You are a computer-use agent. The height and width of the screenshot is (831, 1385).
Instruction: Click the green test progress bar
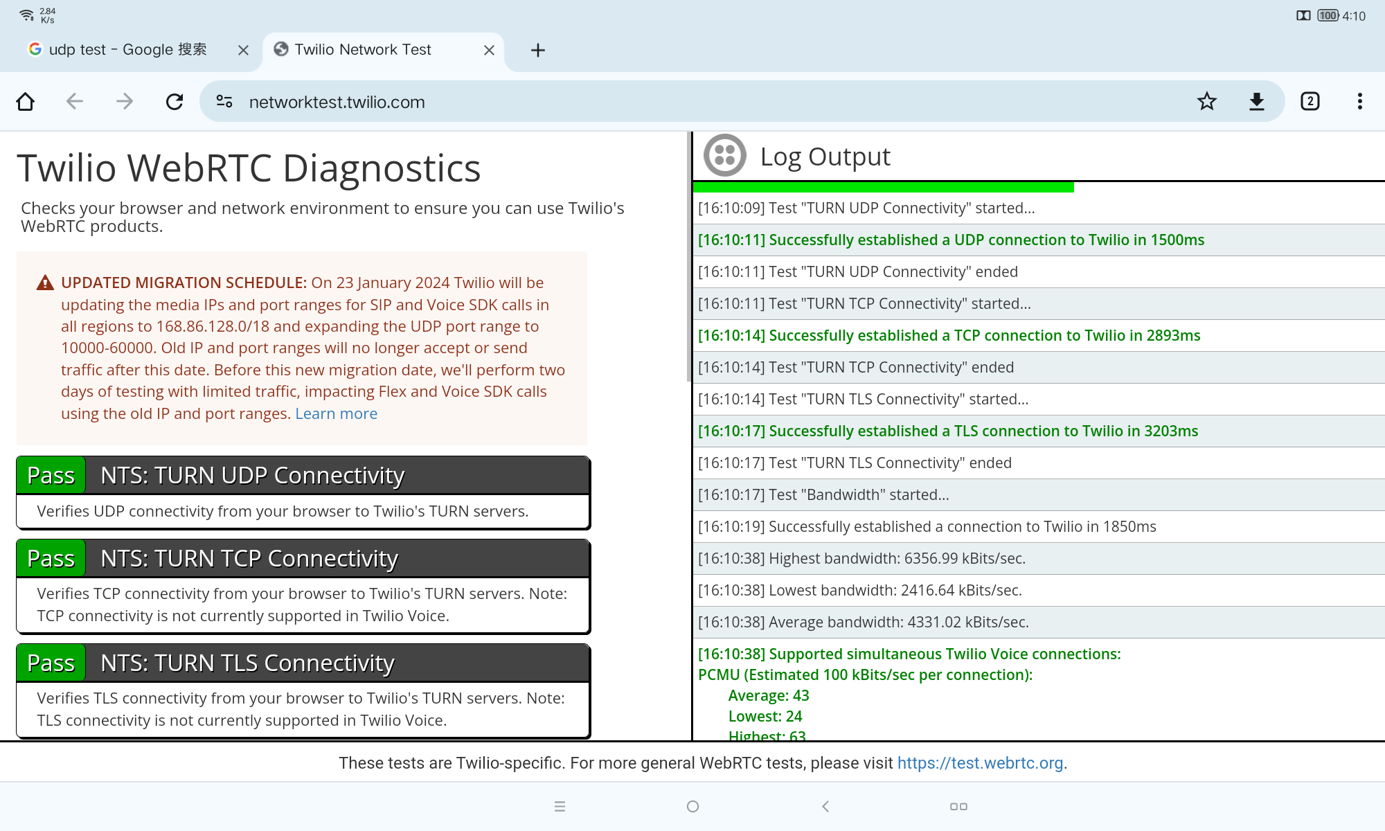[x=883, y=187]
